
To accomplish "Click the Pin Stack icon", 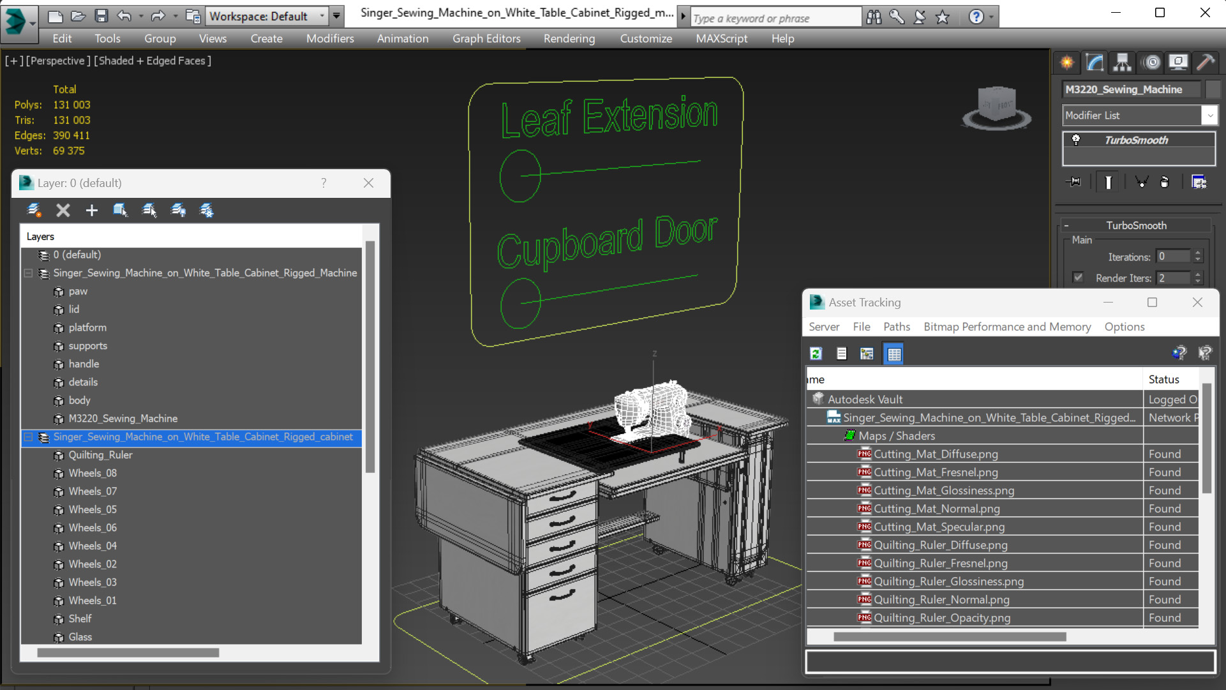I will coord(1074,182).
